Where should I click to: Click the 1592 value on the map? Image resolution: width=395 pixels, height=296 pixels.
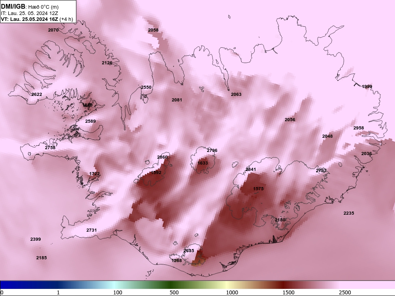[x=156, y=172]
